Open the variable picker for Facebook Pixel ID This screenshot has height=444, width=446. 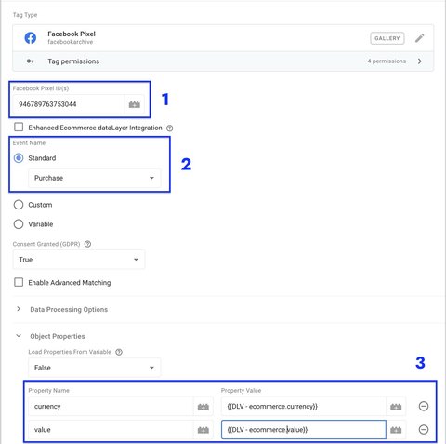coord(135,104)
